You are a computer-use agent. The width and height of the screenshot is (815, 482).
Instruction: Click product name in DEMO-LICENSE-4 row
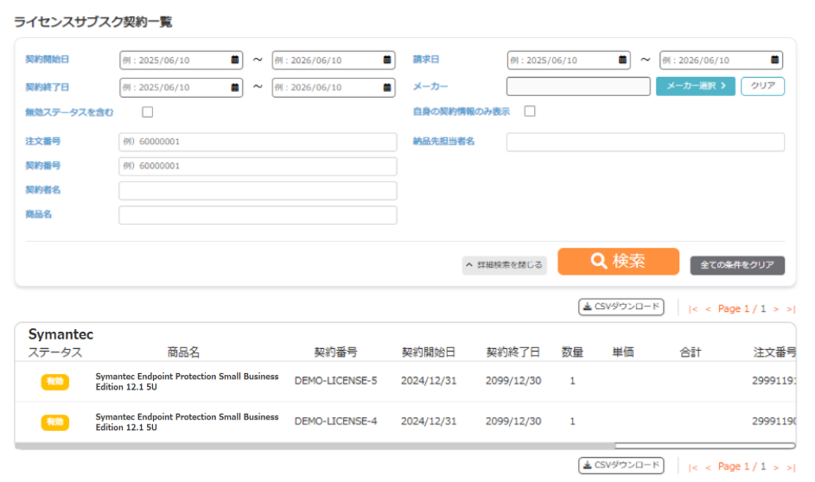(x=188, y=422)
